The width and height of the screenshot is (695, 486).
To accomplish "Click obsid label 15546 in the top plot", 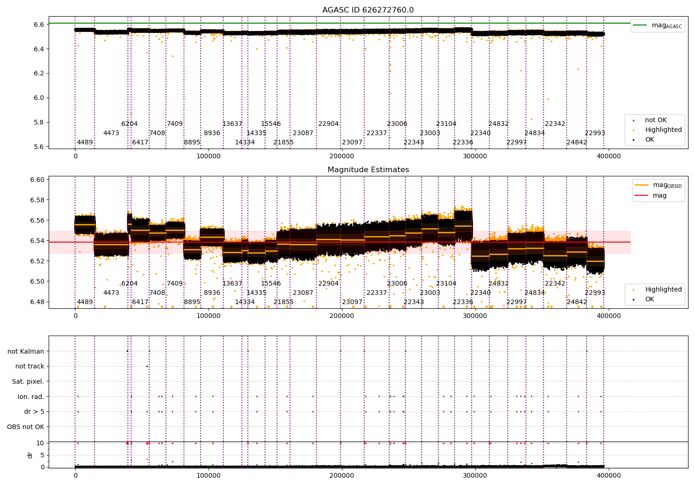I will (x=271, y=124).
